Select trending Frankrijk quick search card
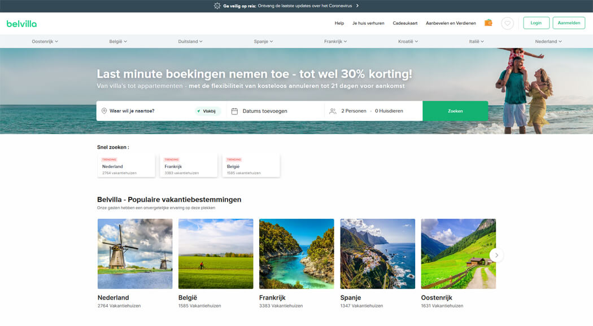This screenshot has width=593, height=326. pos(189,165)
